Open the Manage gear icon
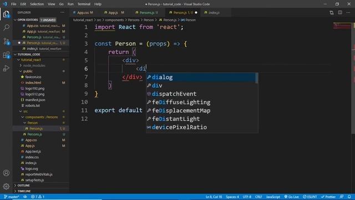This screenshot has height=200, width=355. pos(6,187)
